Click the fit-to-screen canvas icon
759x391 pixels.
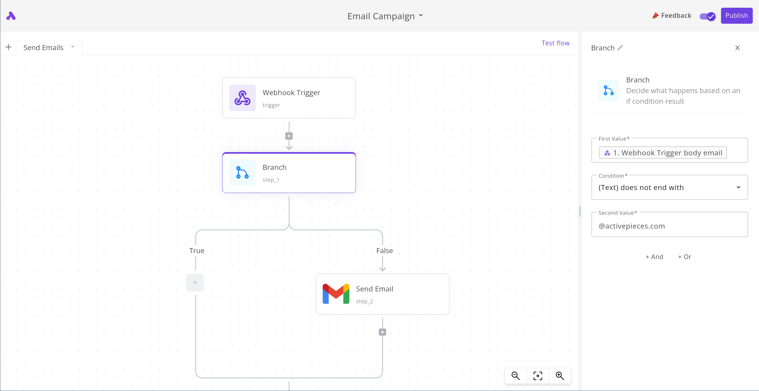[538, 376]
